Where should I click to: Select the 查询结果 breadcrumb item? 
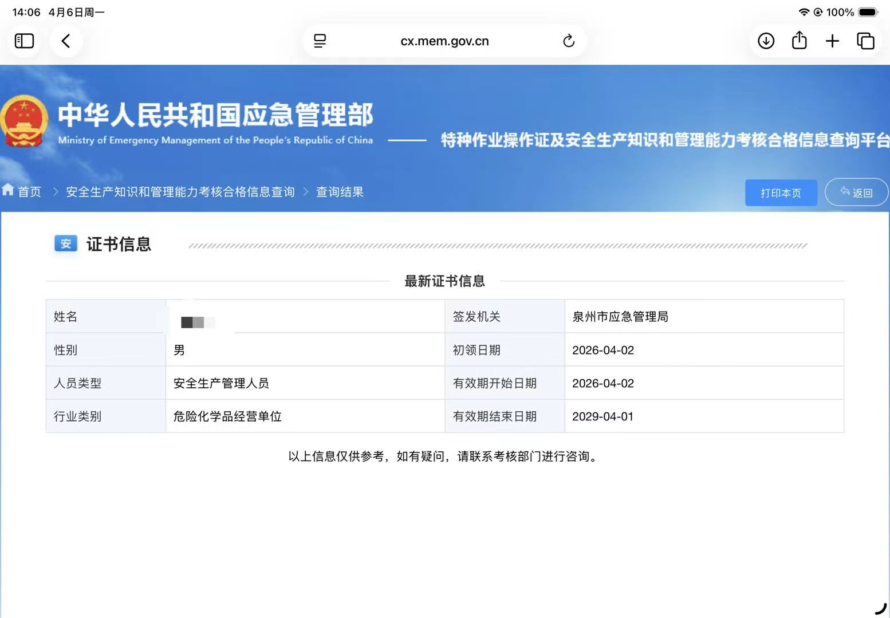(340, 192)
